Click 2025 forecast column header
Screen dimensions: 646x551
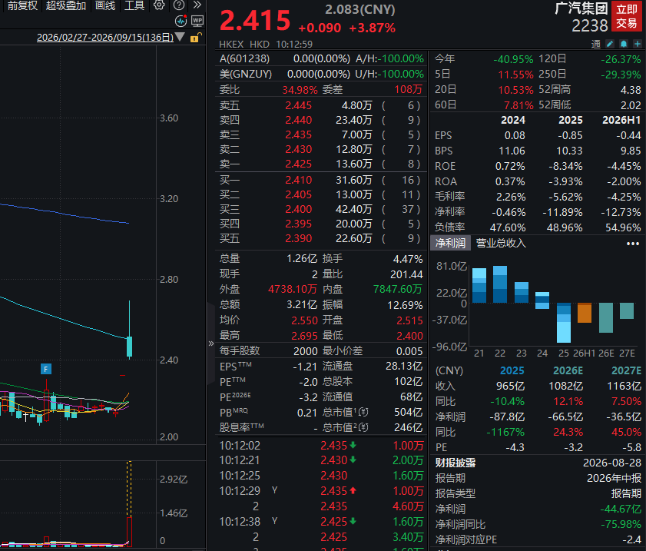click(x=512, y=370)
